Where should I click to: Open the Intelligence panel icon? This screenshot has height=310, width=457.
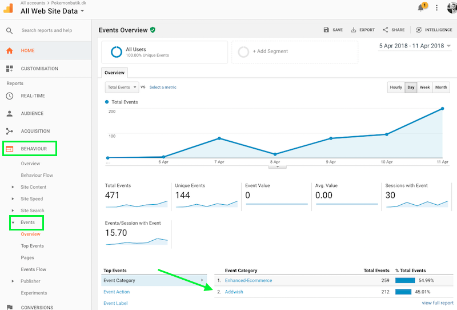coord(419,30)
